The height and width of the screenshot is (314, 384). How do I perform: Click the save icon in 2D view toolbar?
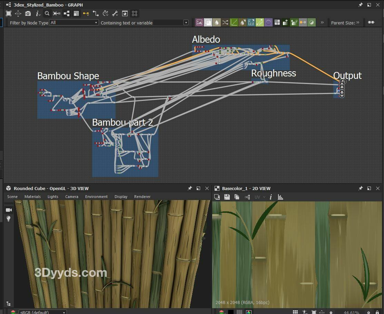tap(227, 197)
